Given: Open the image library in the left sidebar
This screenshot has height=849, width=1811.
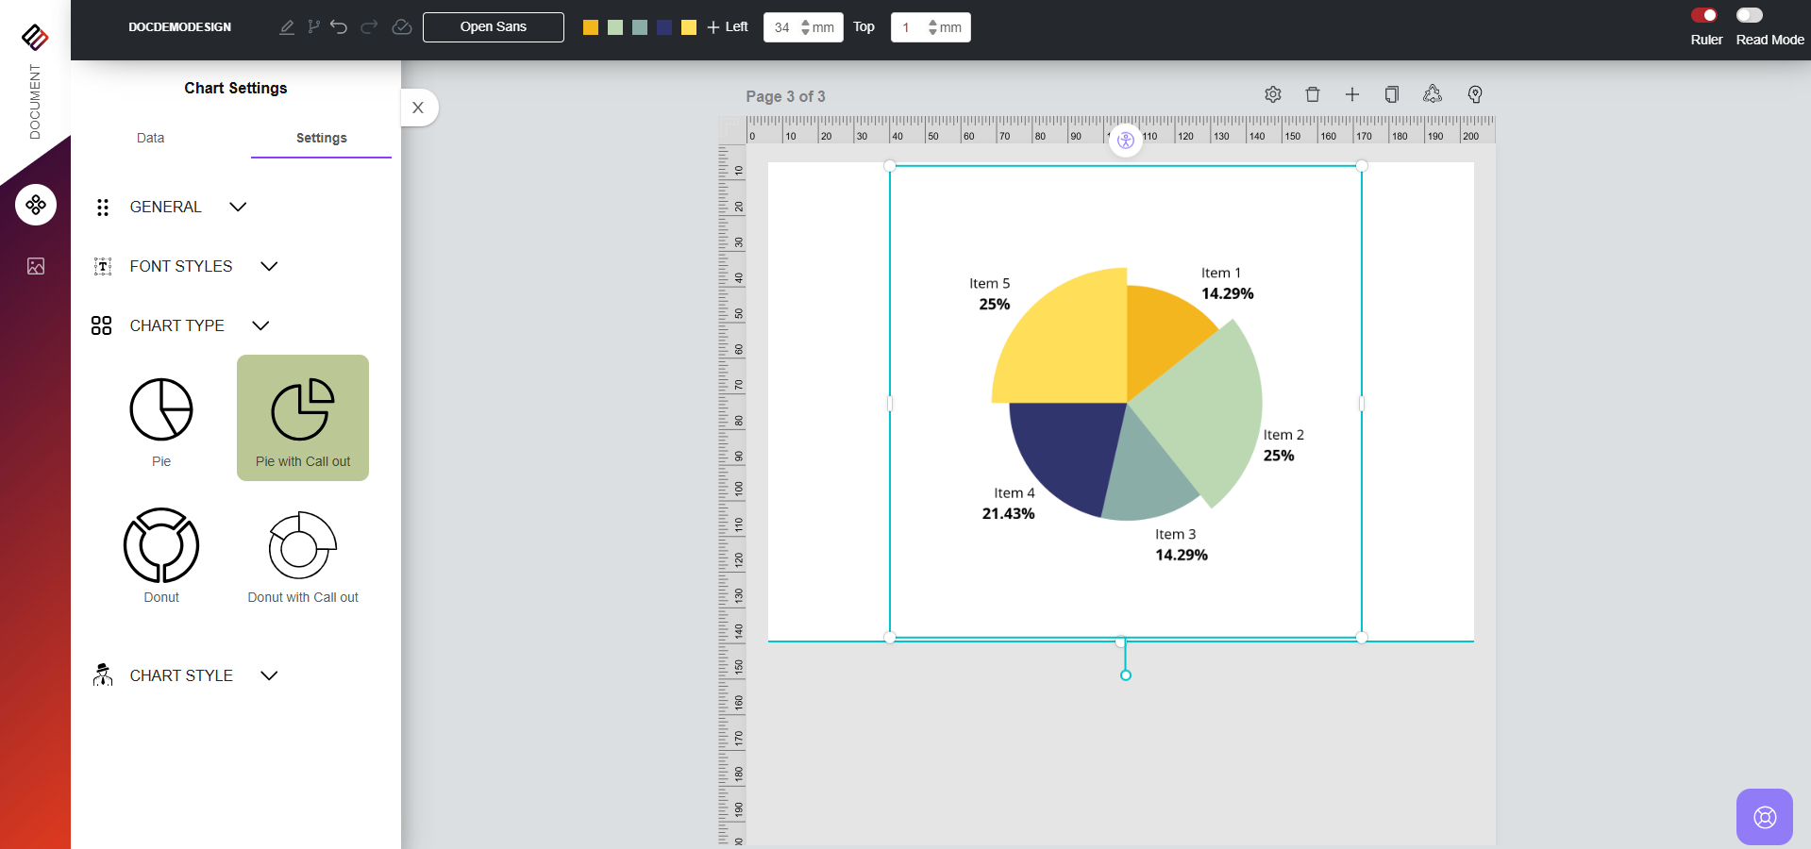Looking at the screenshot, I should click(36, 266).
